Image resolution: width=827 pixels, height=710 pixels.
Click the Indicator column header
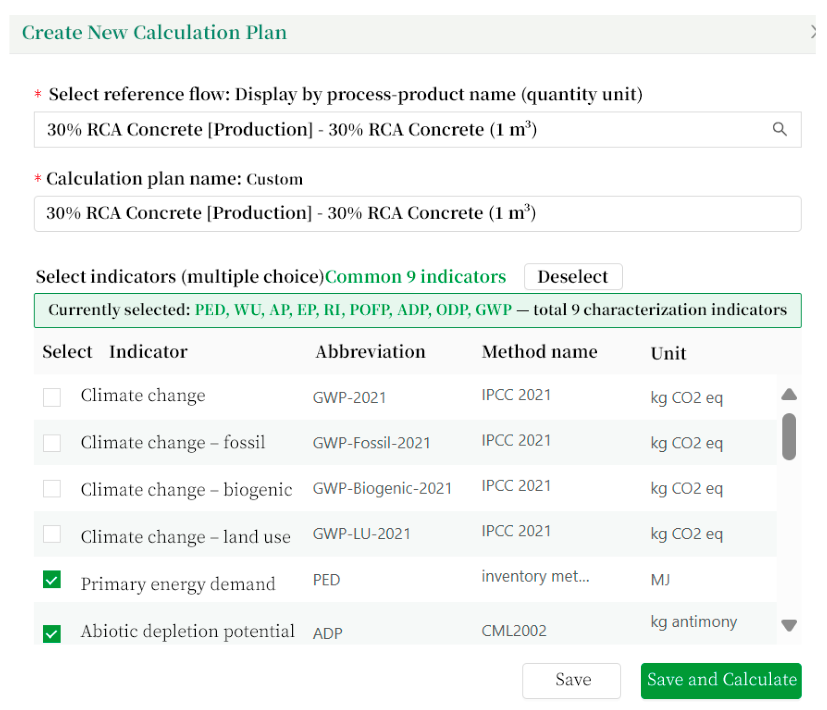[148, 351]
